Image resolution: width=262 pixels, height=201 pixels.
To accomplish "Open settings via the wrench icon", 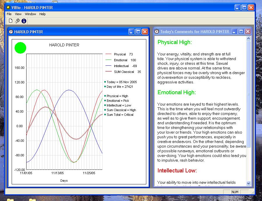I will (17, 21).
